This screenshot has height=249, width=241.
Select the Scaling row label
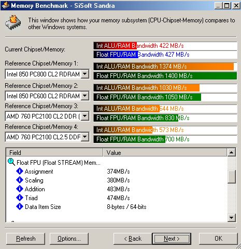[x=34, y=180]
